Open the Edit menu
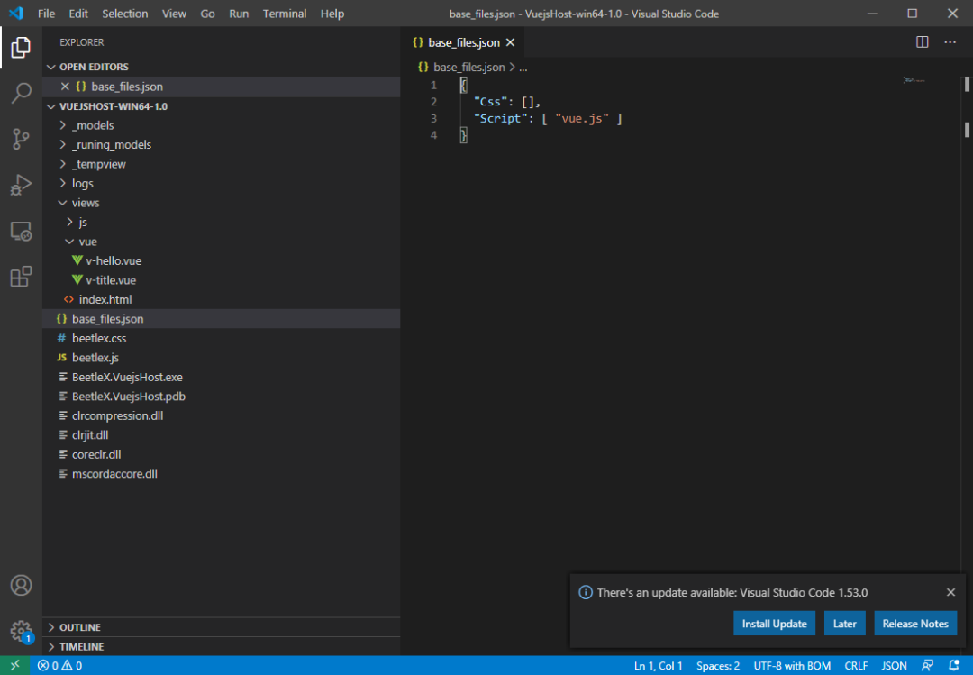The height and width of the screenshot is (675, 973). (x=78, y=14)
